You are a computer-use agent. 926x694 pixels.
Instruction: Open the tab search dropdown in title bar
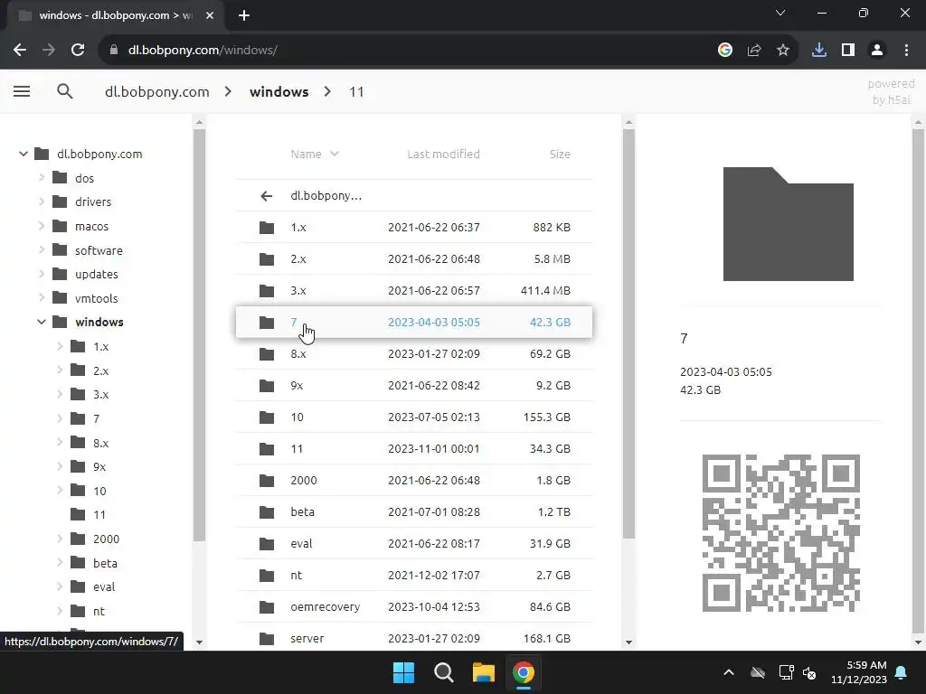pos(780,13)
